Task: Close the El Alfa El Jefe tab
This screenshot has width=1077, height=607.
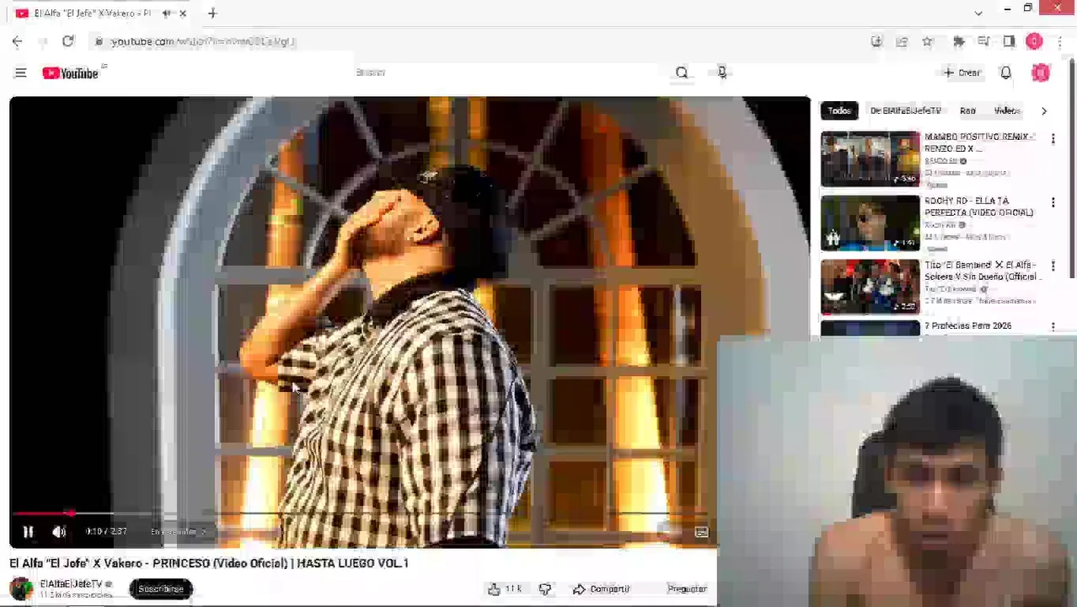Action: pos(183,13)
